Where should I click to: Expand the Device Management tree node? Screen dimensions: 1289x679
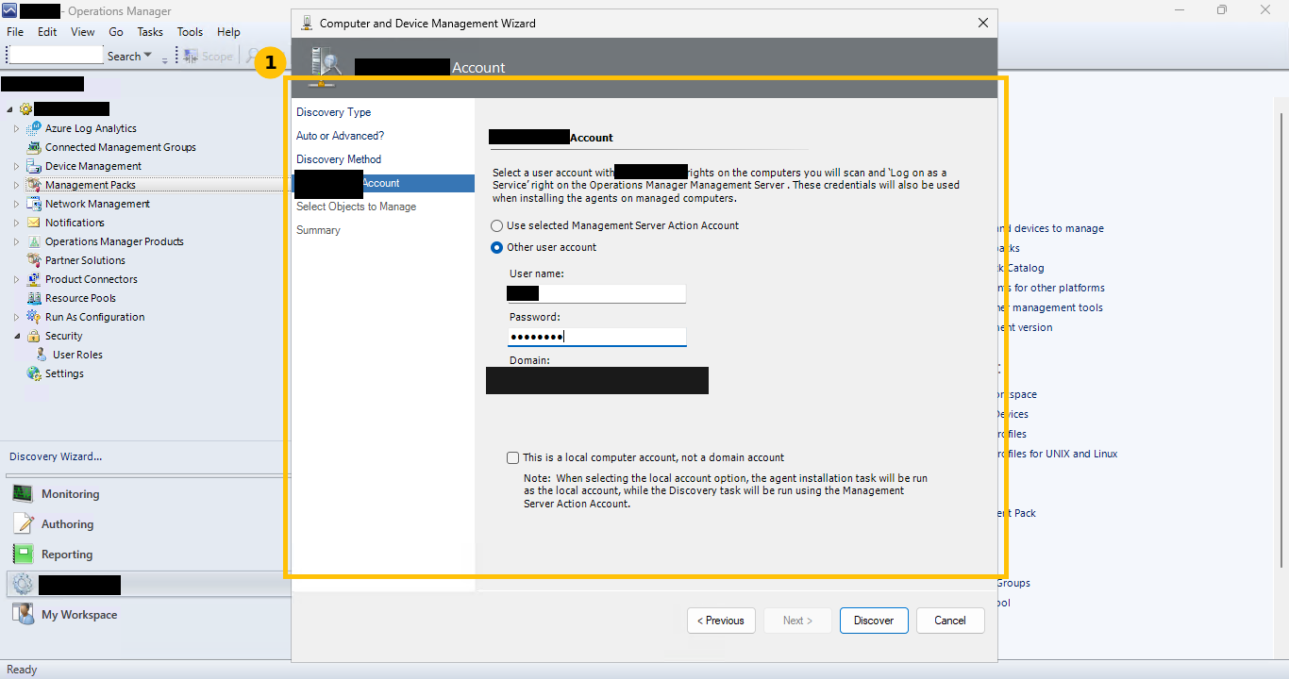16,166
